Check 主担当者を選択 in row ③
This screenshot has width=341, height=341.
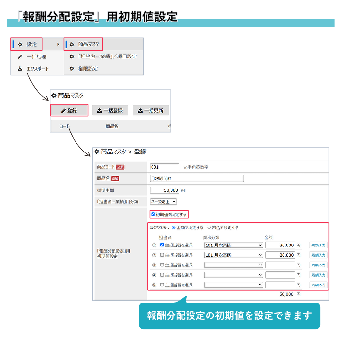pos(162,265)
